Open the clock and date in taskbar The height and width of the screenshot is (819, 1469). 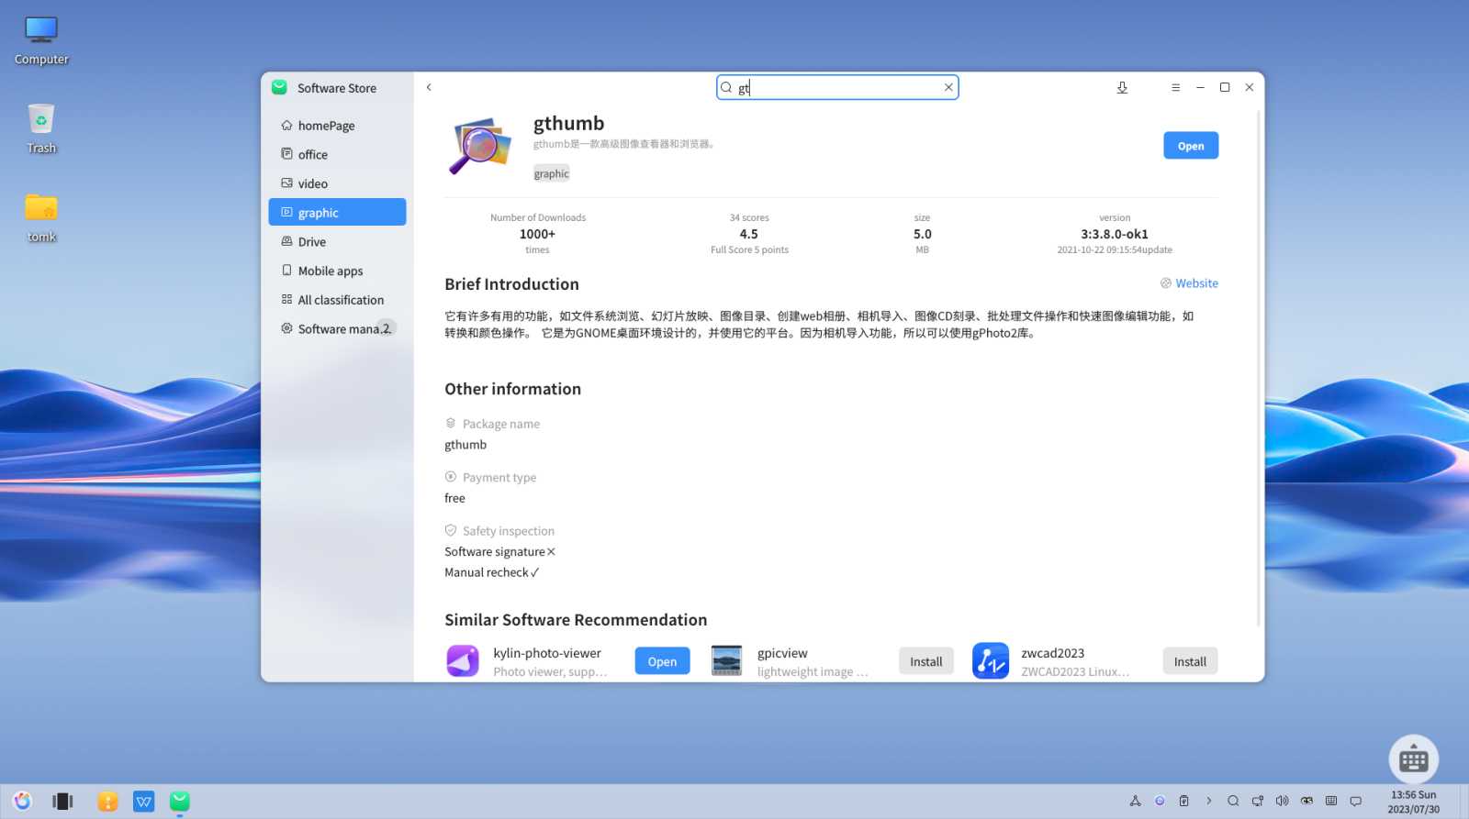(x=1413, y=802)
